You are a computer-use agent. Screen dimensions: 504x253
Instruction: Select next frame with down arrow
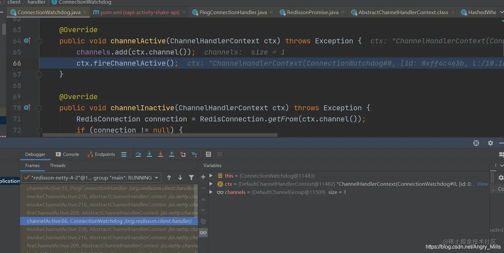click(x=180, y=178)
